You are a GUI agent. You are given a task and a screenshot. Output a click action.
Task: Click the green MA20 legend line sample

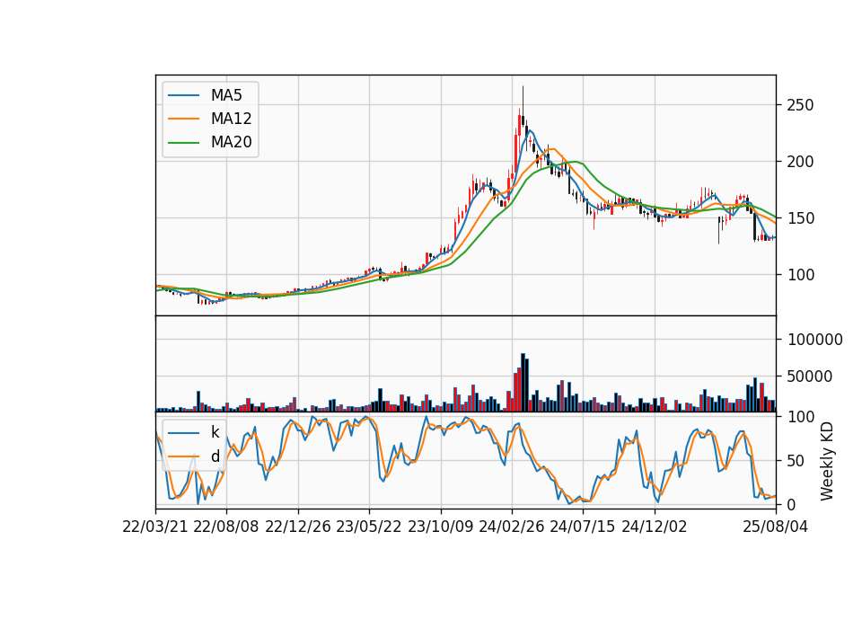pyautogui.click(x=183, y=142)
